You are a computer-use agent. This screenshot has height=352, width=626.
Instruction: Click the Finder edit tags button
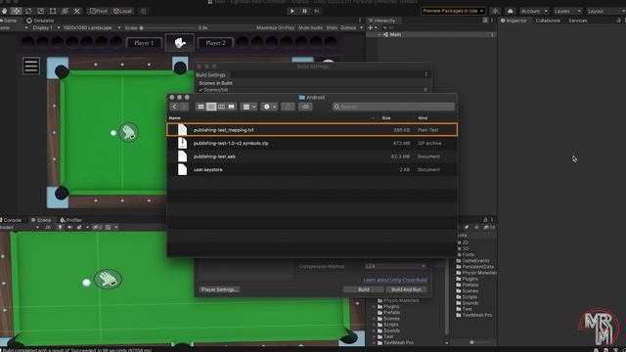pos(305,107)
